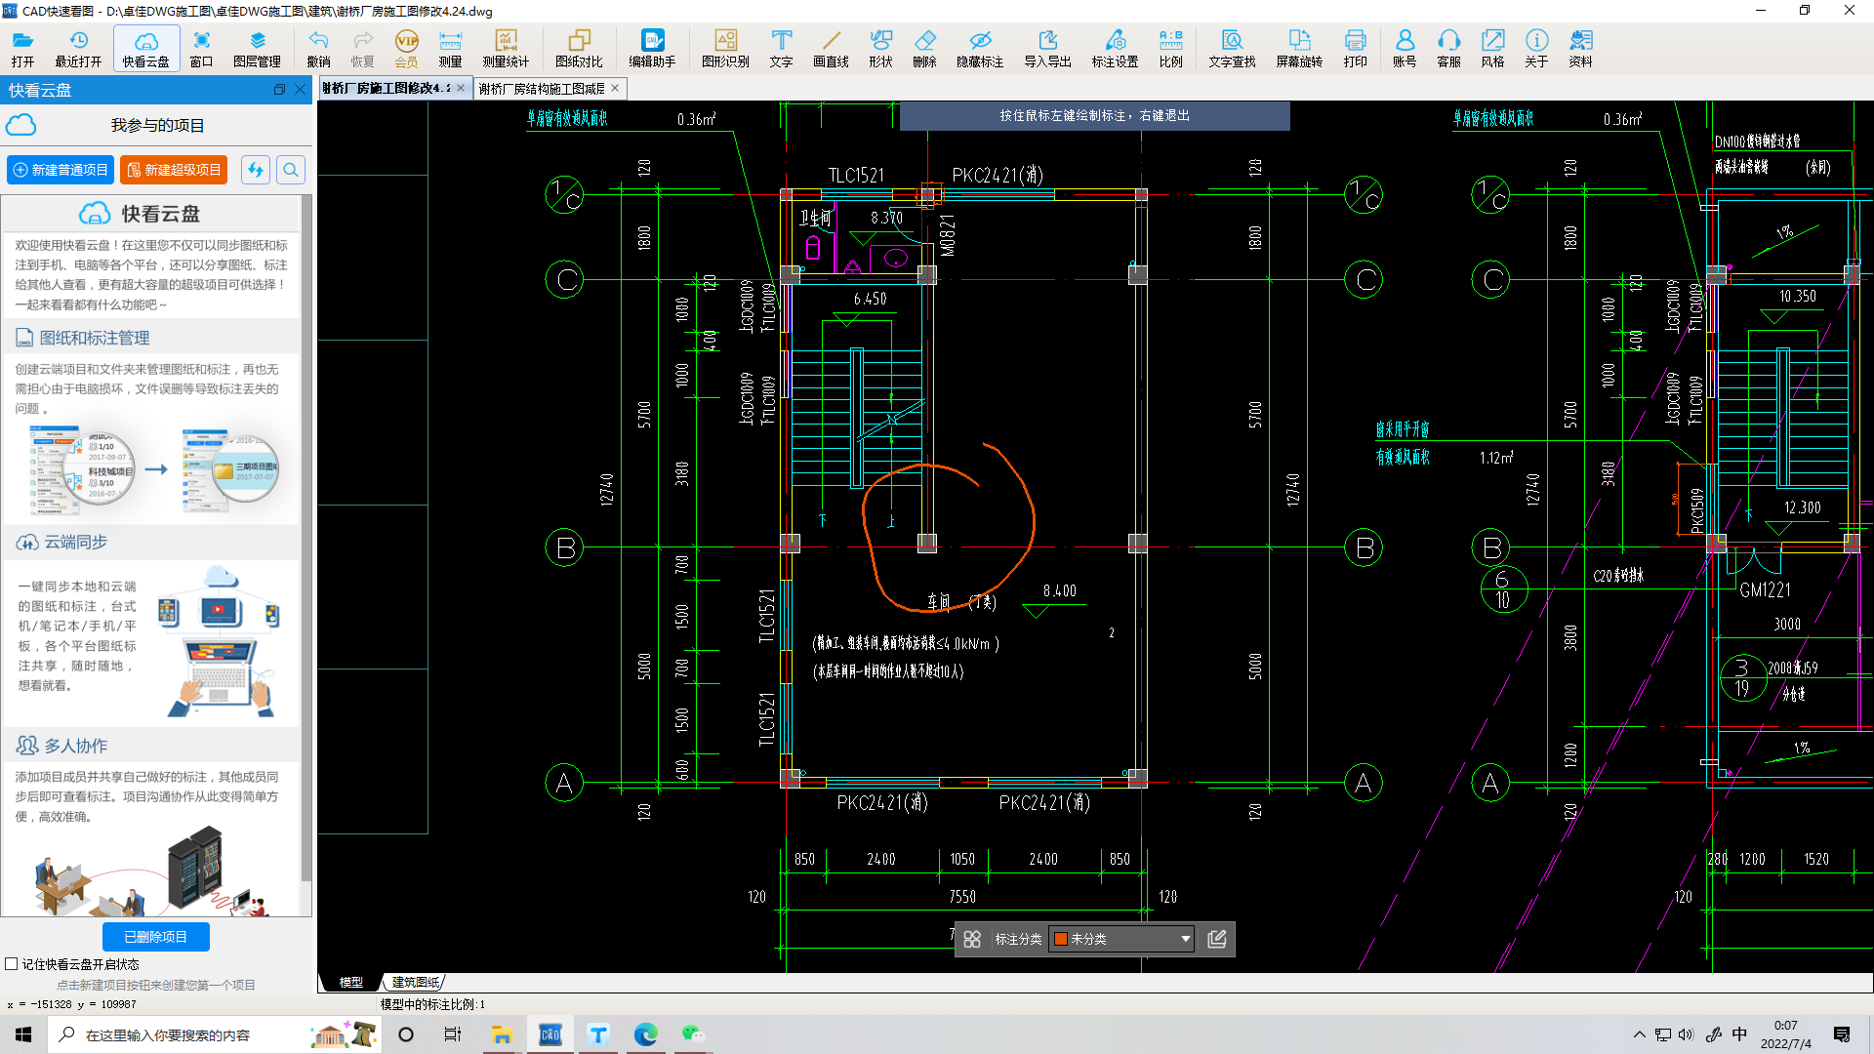The image size is (1874, 1054).
Task: Click 新建普通项目 button
Action: pos(61,170)
